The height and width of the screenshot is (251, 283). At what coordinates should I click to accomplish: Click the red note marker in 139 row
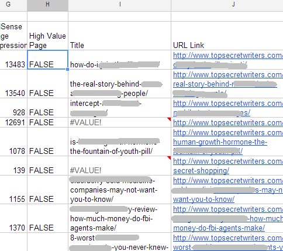pos(169,157)
